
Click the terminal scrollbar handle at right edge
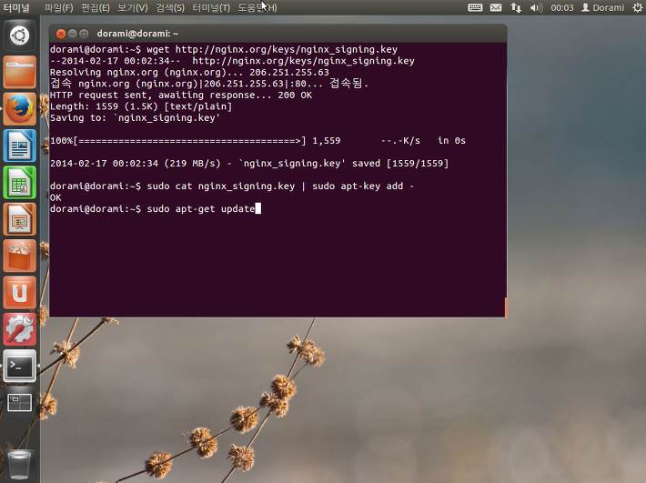[x=505, y=307]
